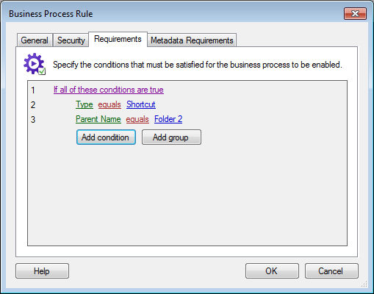Click the Add condition button
Viewport: 374px width, 294px height.
click(x=106, y=137)
